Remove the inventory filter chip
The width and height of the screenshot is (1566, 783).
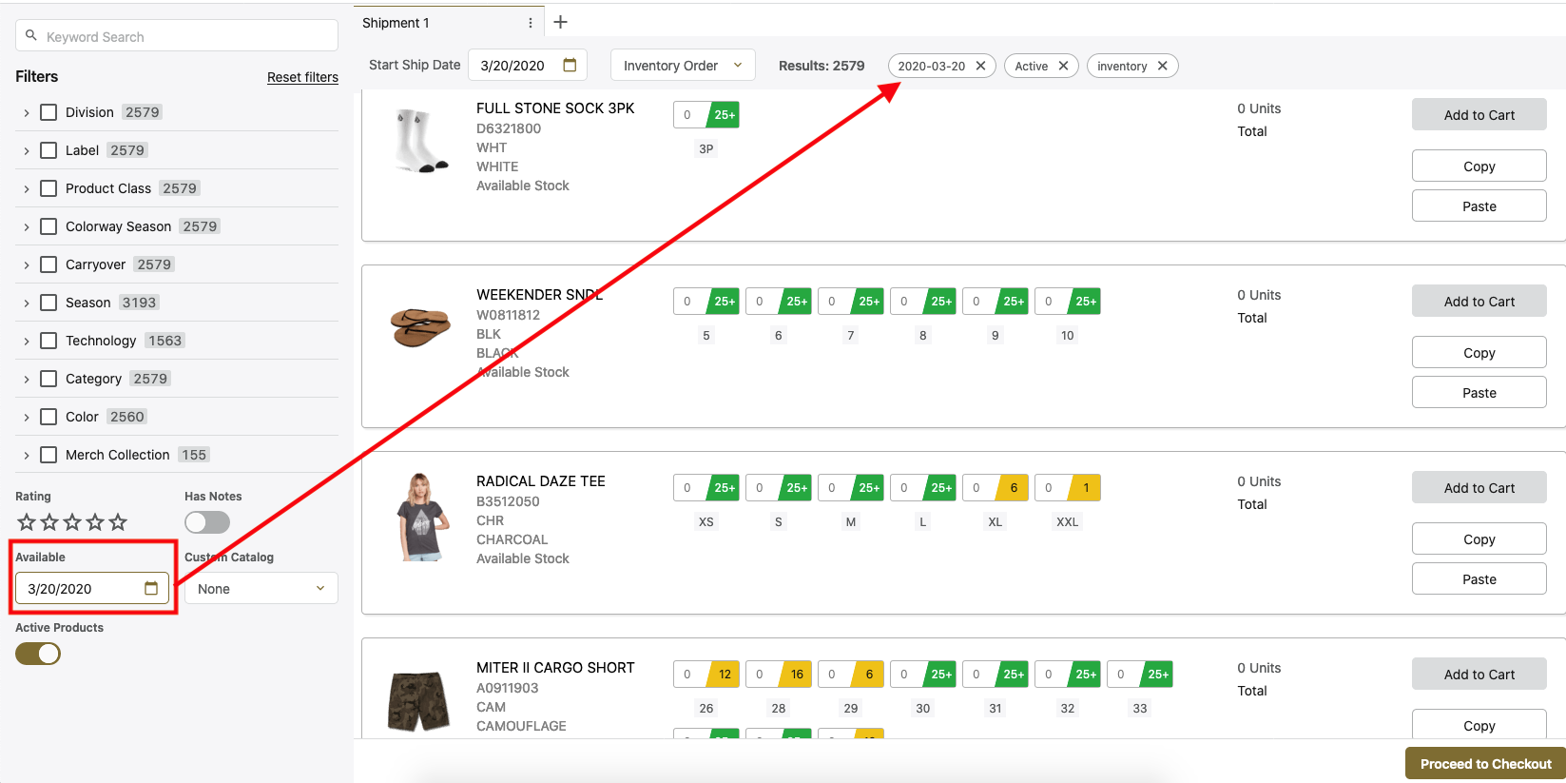[1162, 66]
